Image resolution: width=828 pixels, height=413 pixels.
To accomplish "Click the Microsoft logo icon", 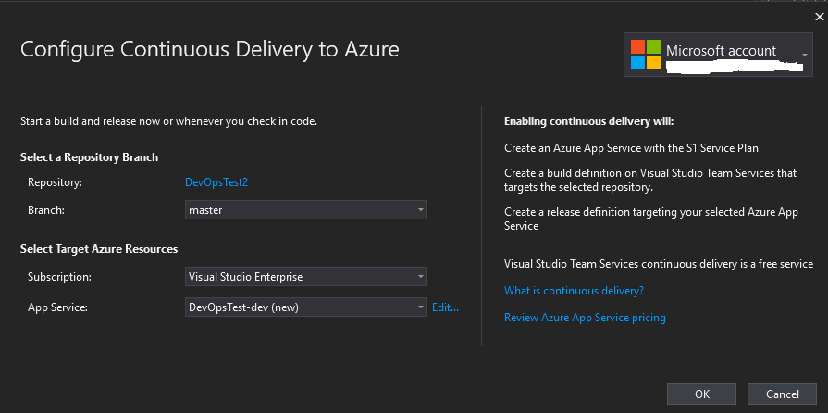I will (646, 55).
